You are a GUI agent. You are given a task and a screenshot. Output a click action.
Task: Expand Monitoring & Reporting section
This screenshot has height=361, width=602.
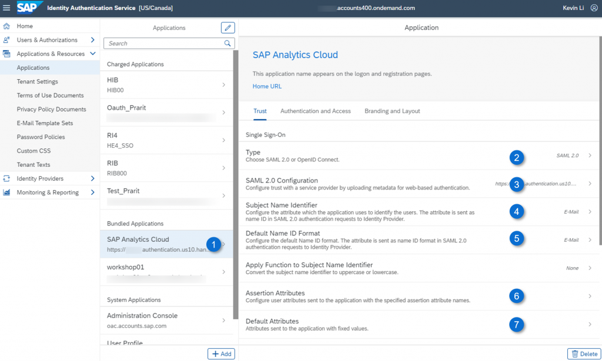click(92, 193)
